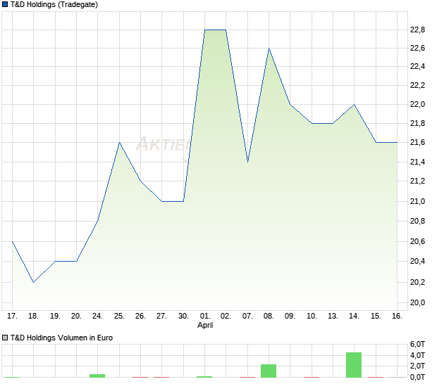The image size is (437, 384).
Task: Click the green volume bar on 08.
Action: pyautogui.click(x=269, y=371)
